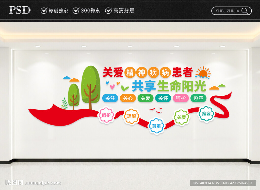Click the small blue heart icon

pyautogui.click(x=107, y=83)
